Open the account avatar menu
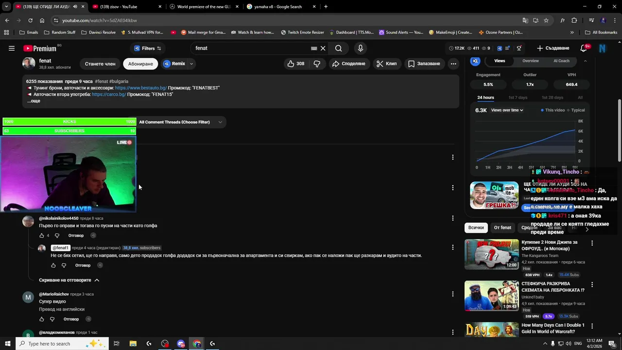 [603, 48]
